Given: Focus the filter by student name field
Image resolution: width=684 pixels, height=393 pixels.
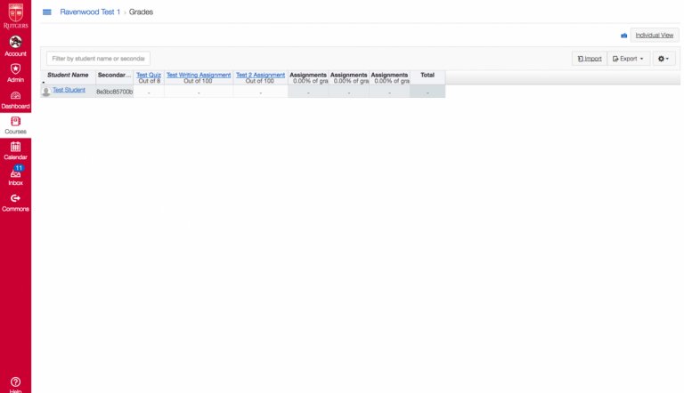Looking at the screenshot, I should click(x=98, y=59).
